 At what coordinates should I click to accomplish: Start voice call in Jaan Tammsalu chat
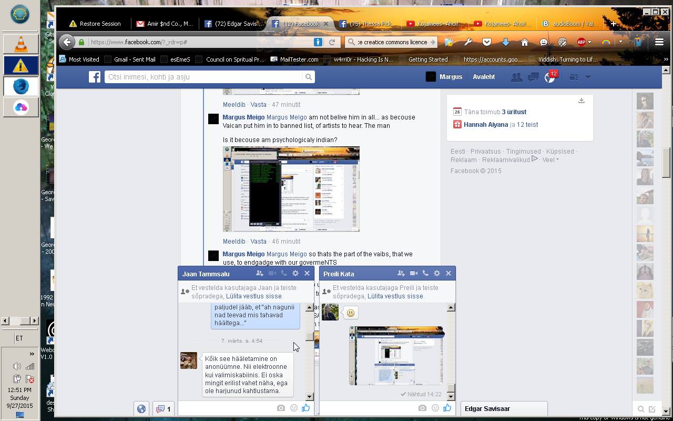tap(284, 274)
